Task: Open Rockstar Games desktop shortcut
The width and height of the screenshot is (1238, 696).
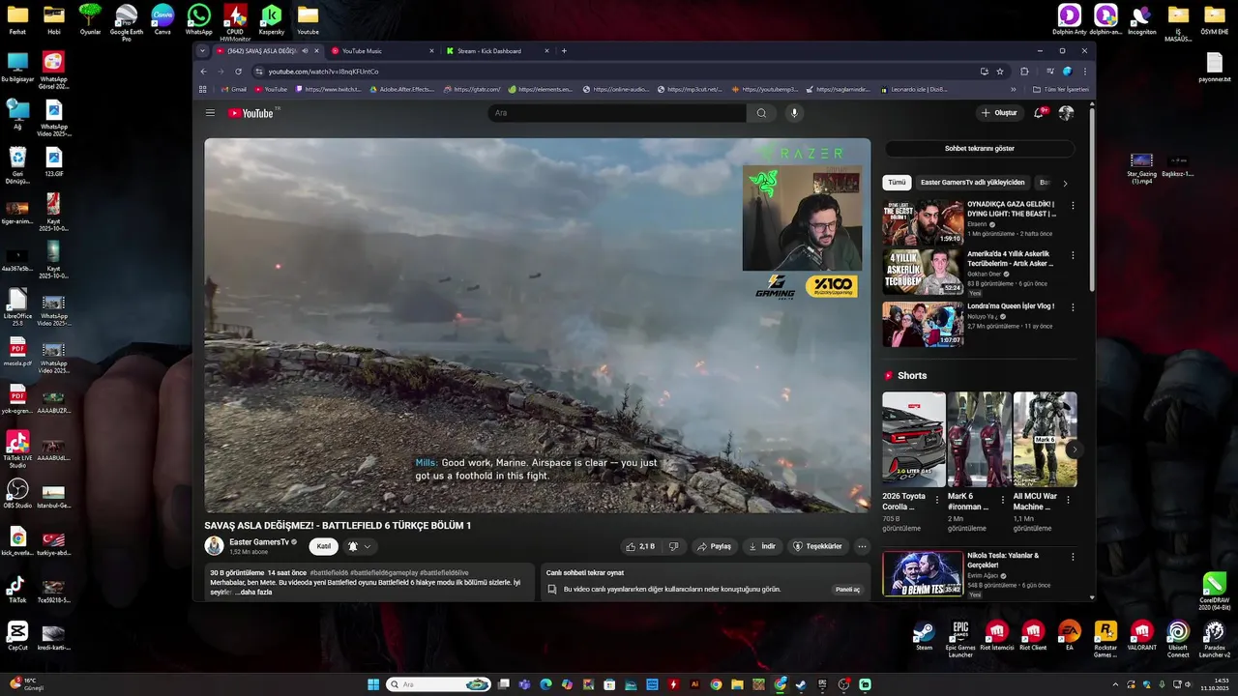Action: coord(1105,638)
